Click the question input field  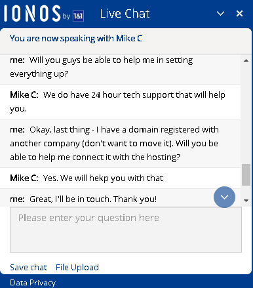coord(126,230)
